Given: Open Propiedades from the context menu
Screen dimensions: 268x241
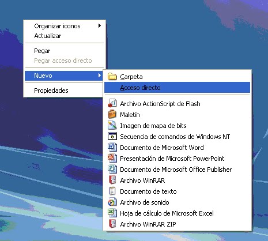Looking at the screenshot, I should point(64,91).
